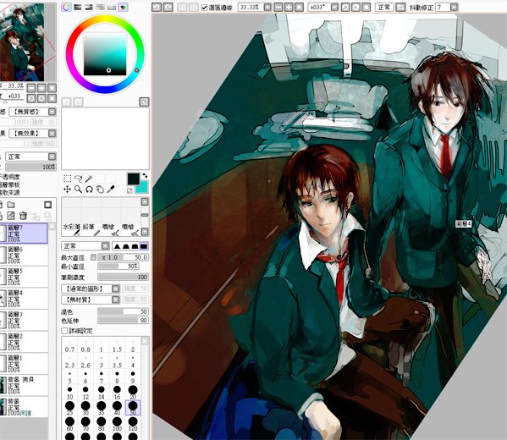Open the layer blend mode 正常 dropdown
Image resolution: width=507 pixels, height=440 pixels.
tap(31, 157)
